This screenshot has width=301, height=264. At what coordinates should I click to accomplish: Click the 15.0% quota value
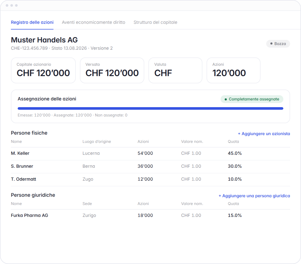pyautogui.click(x=235, y=215)
